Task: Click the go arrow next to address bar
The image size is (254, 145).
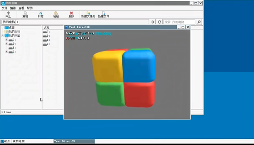Action: [x=152, y=22]
